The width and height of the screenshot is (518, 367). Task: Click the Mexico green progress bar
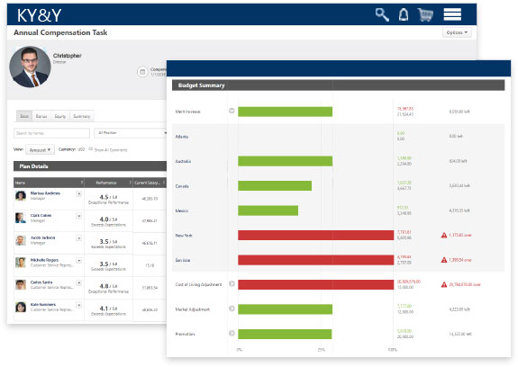[x=268, y=210]
